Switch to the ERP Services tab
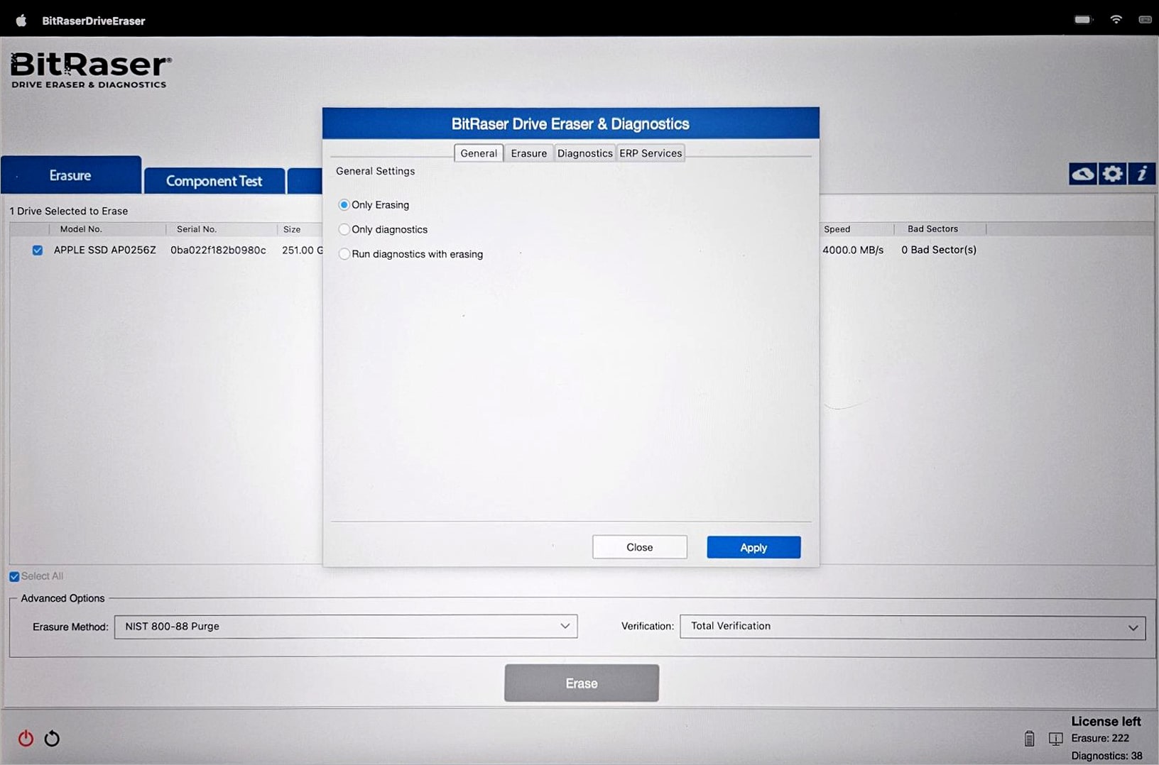This screenshot has height=765, width=1159. click(651, 153)
